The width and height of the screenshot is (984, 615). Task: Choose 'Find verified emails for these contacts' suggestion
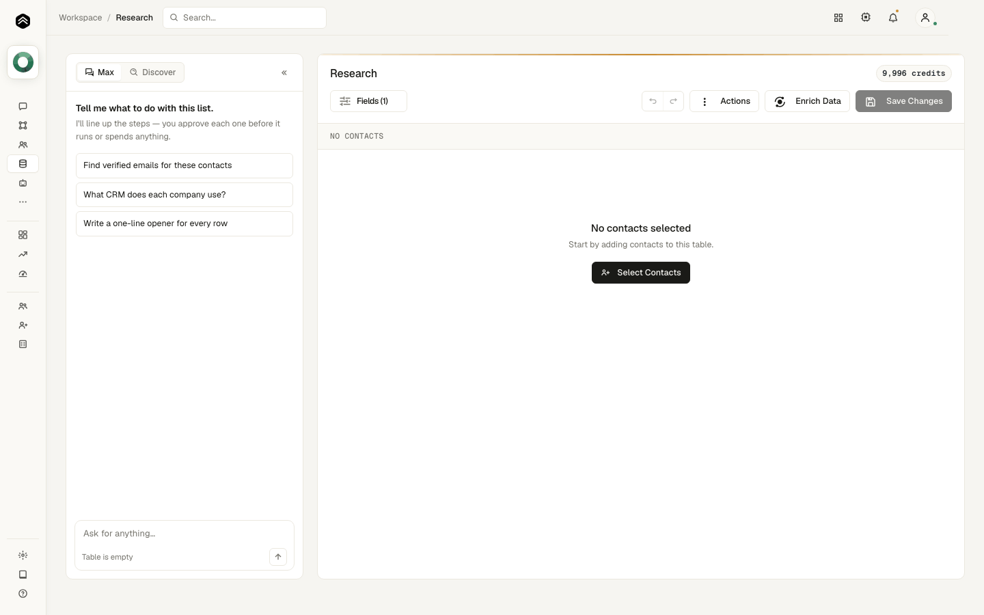pos(184,165)
